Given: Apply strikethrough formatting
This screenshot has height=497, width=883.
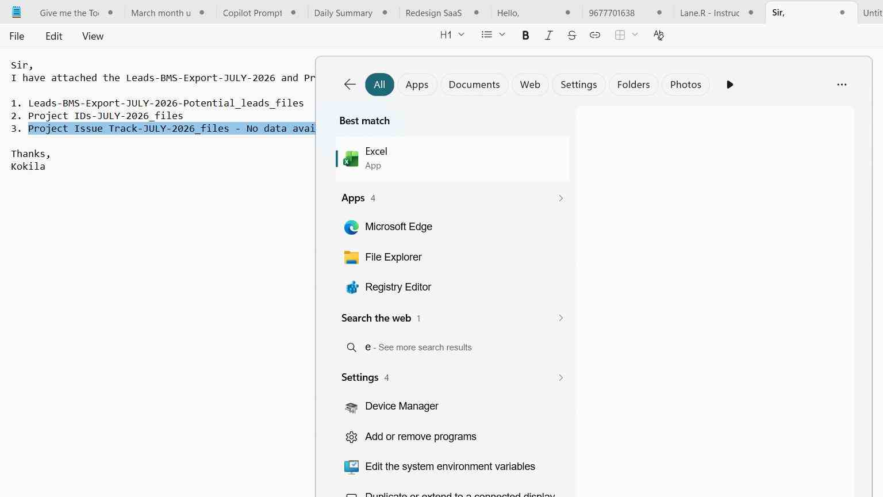Looking at the screenshot, I should pyautogui.click(x=571, y=35).
